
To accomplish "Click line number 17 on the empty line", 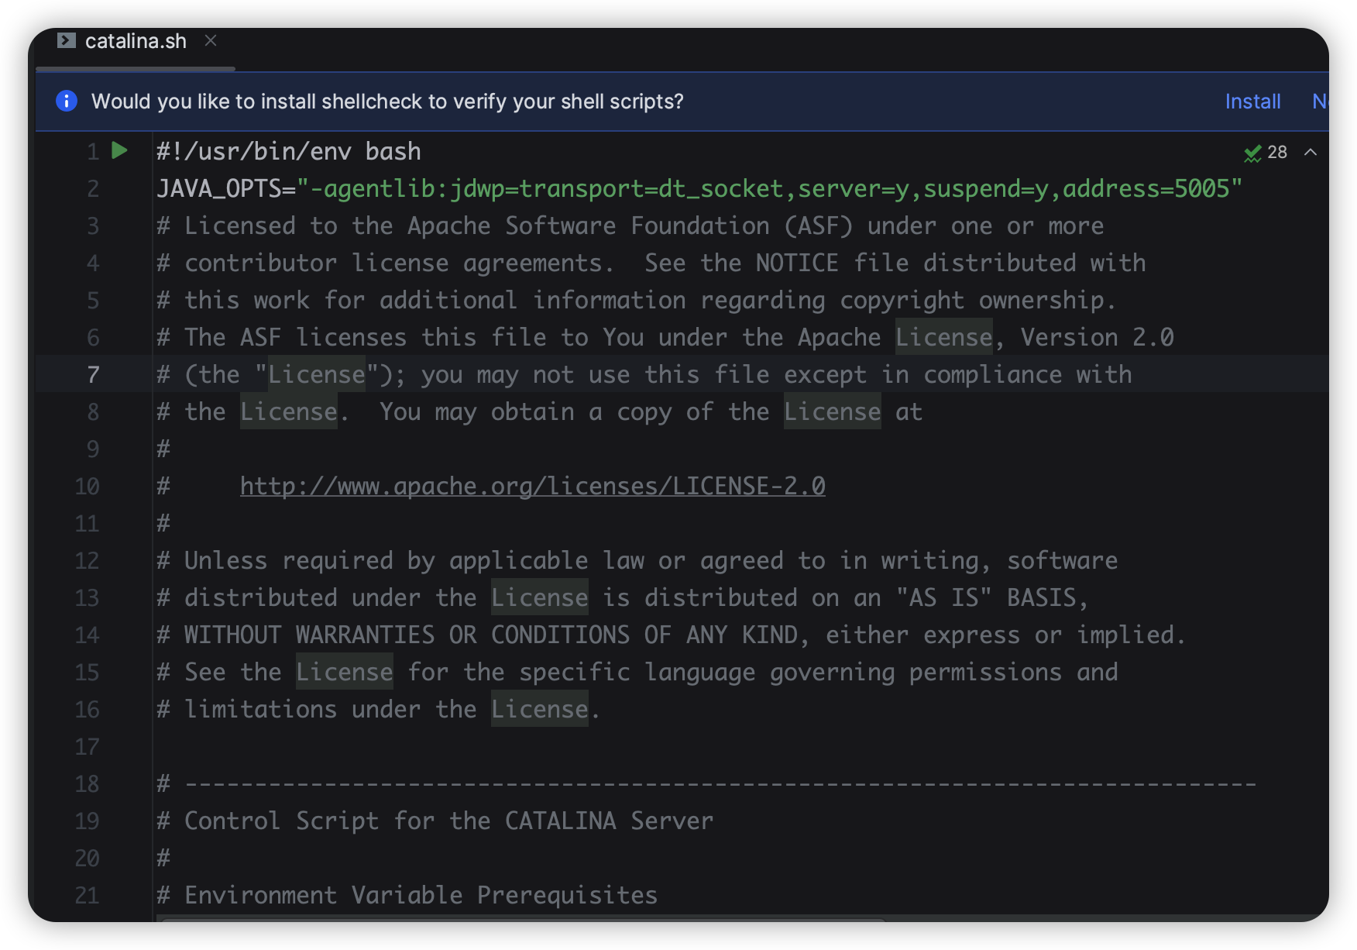I will [88, 747].
